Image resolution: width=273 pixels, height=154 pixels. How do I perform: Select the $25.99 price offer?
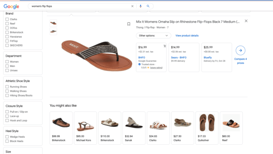(217, 57)
